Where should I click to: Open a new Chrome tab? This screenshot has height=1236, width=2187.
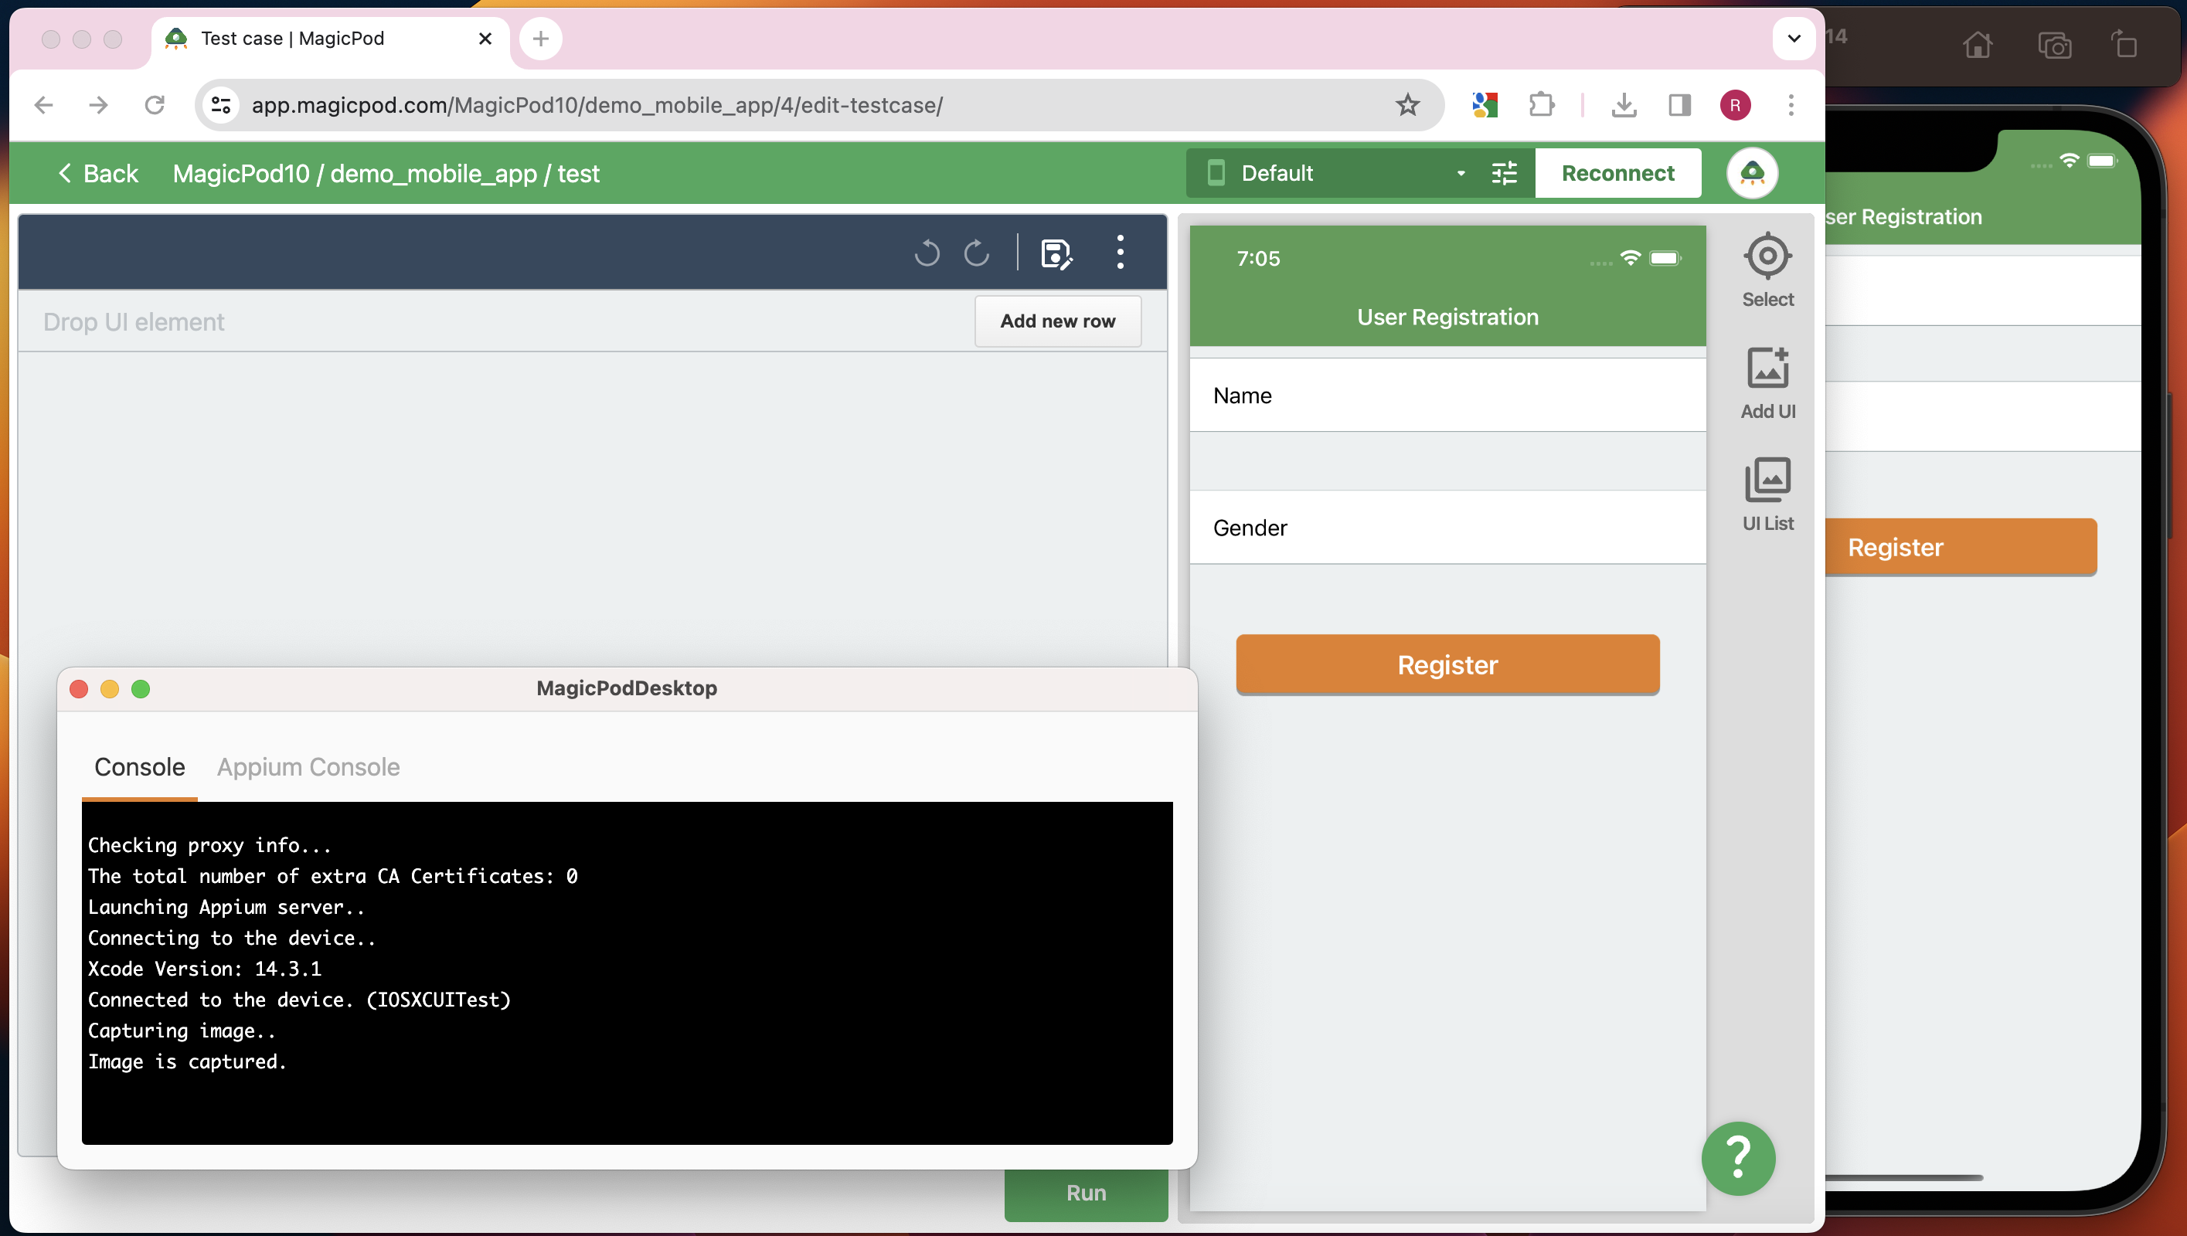[541, 38]
